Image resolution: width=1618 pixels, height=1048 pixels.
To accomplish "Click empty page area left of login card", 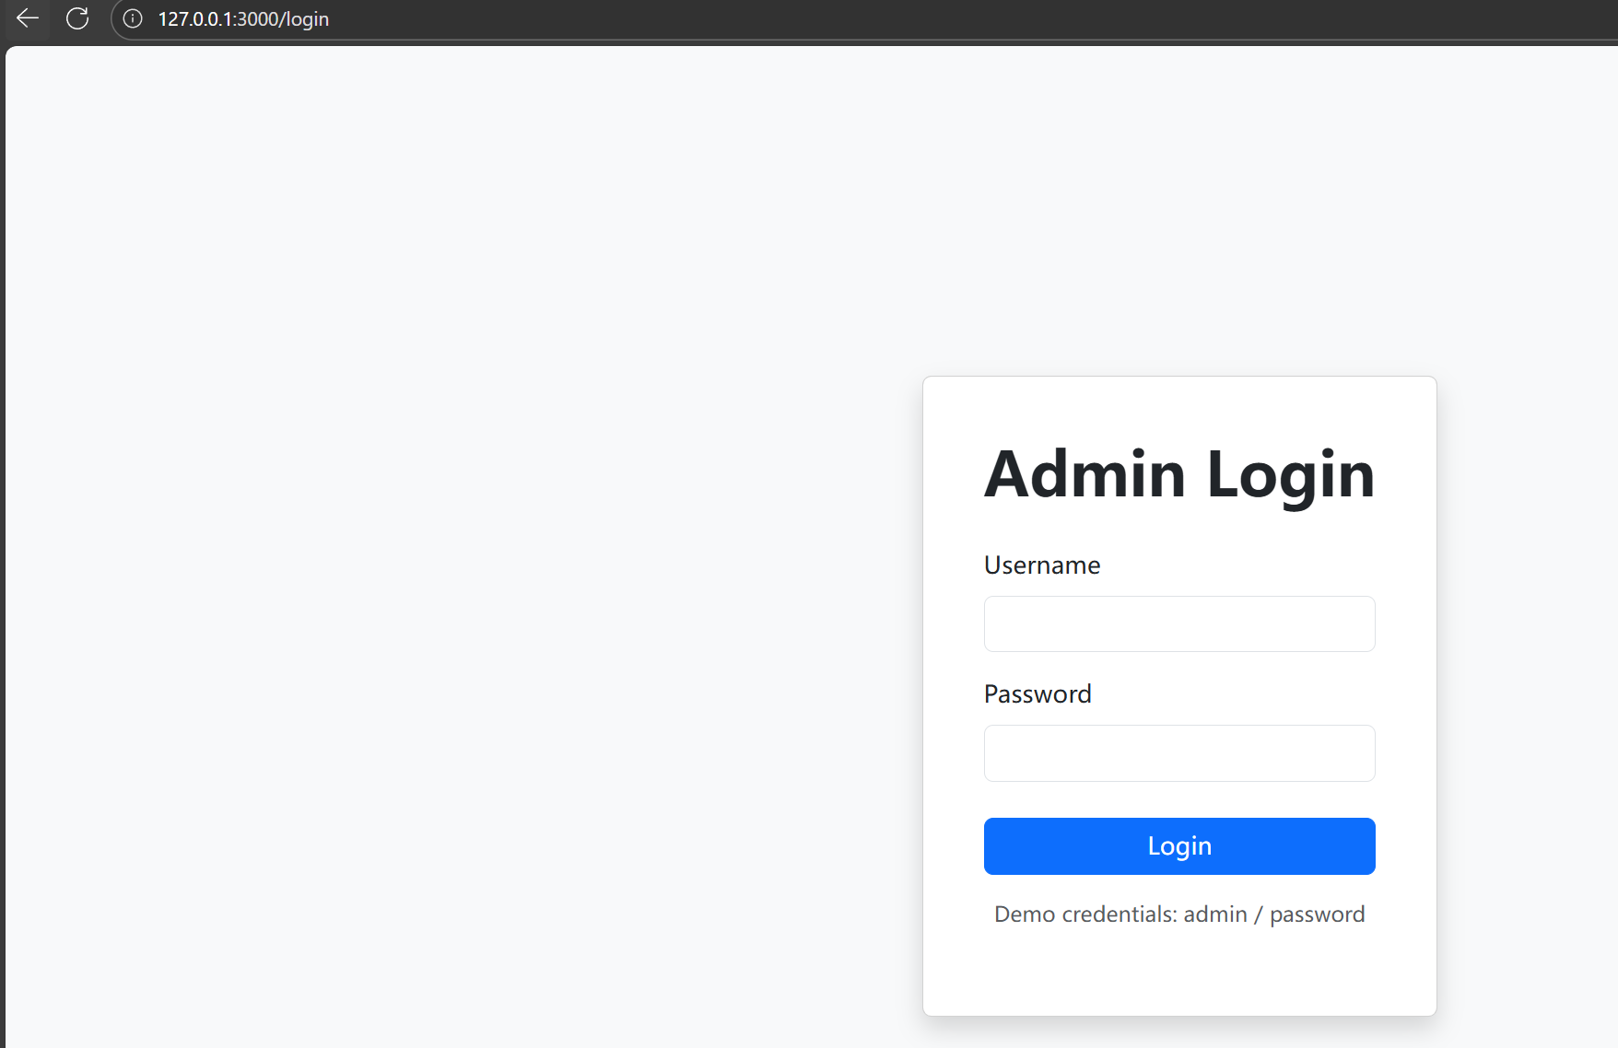I will point(461,645).
